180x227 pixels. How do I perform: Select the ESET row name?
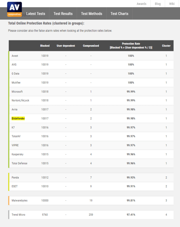click(15, 186)
